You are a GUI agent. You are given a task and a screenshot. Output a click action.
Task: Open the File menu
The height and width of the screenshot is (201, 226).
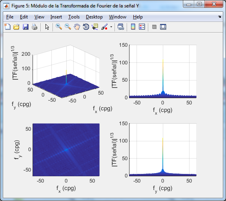tap(10, 17)
